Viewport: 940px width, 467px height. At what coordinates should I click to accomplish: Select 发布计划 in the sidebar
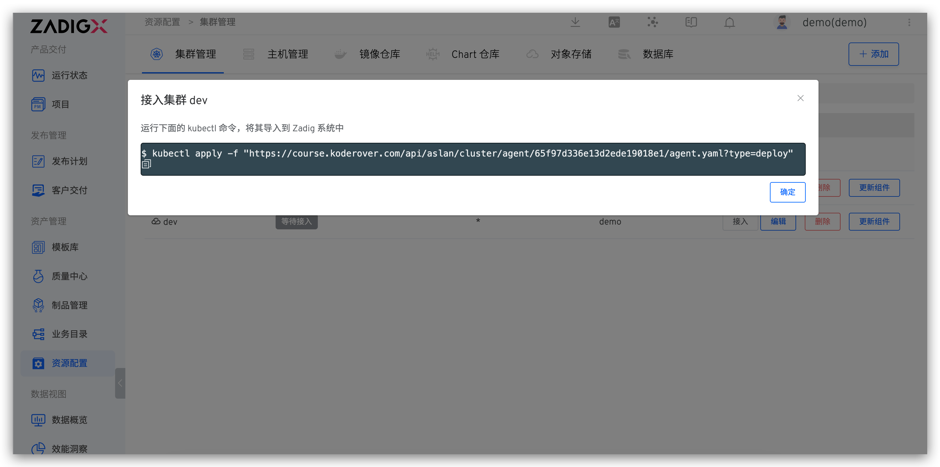coord(70,162)
